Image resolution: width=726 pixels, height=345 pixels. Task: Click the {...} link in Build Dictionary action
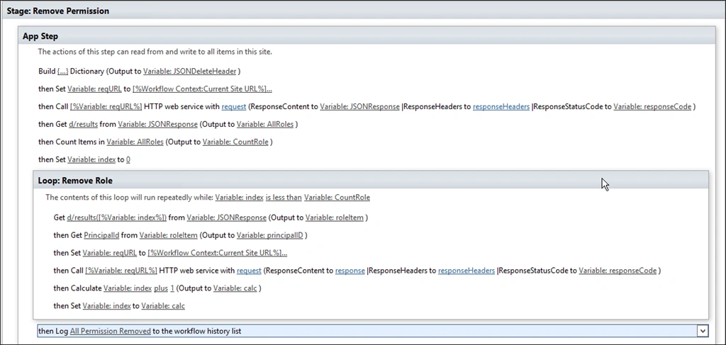(63, 72)
